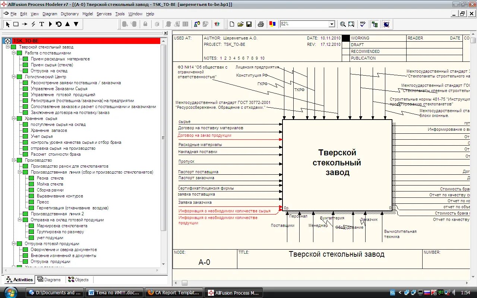
Task: Save the model with diskette icon
Action: click(x=249, y=24)
